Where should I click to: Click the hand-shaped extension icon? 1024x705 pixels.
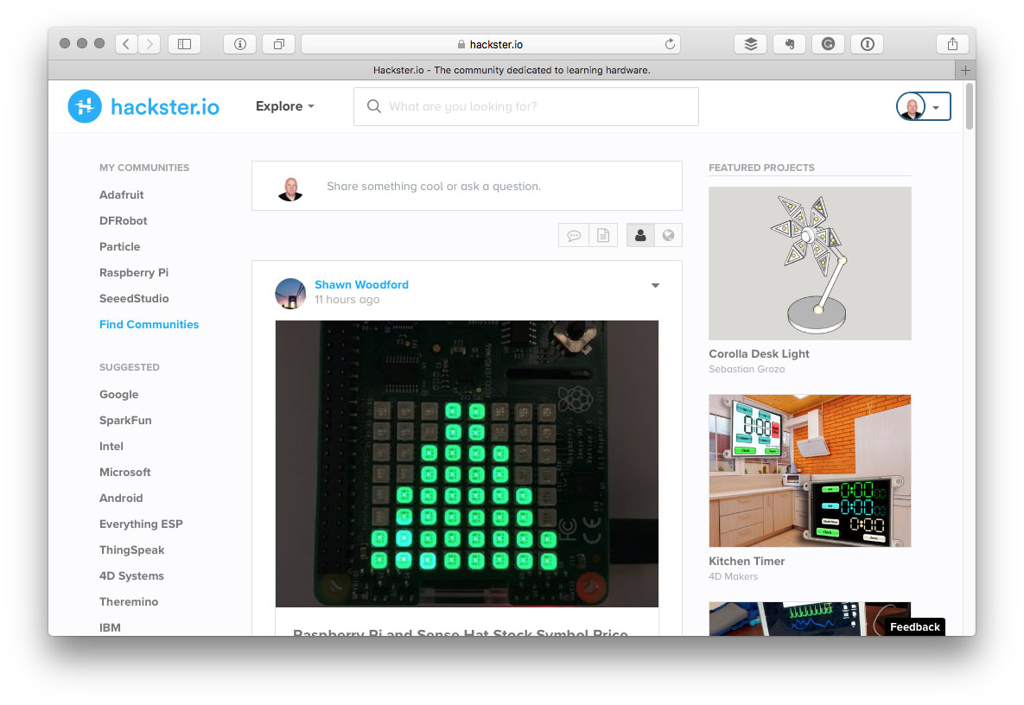tap(789, 44)
